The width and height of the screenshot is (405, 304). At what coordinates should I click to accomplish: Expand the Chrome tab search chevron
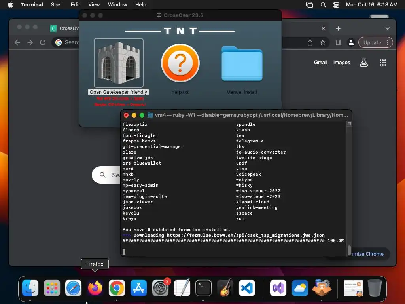[388, 28]
